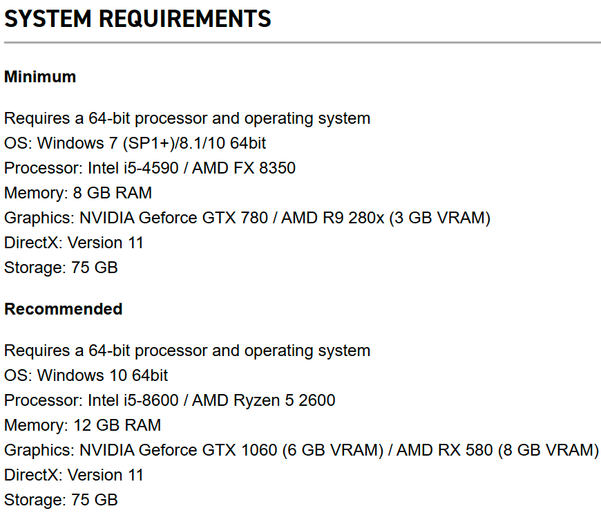
Task: Click the second 64-bit processor requirement line
Action: [187, 351]
